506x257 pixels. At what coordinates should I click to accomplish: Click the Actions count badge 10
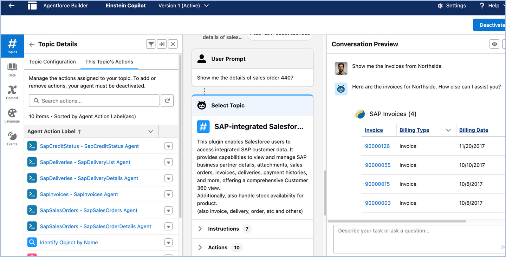[x=237, y=248]
